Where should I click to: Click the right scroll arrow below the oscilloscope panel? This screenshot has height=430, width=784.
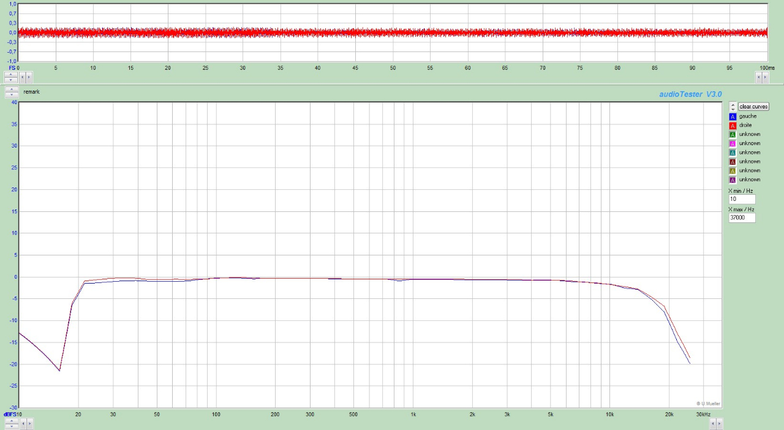click(28, 77)
